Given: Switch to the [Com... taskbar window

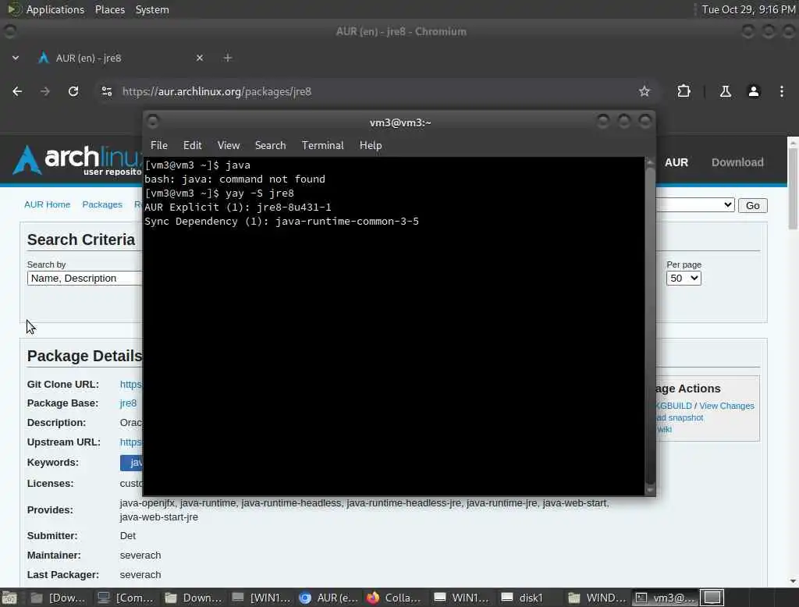Looking at the screenshot, I should [126, 598].
